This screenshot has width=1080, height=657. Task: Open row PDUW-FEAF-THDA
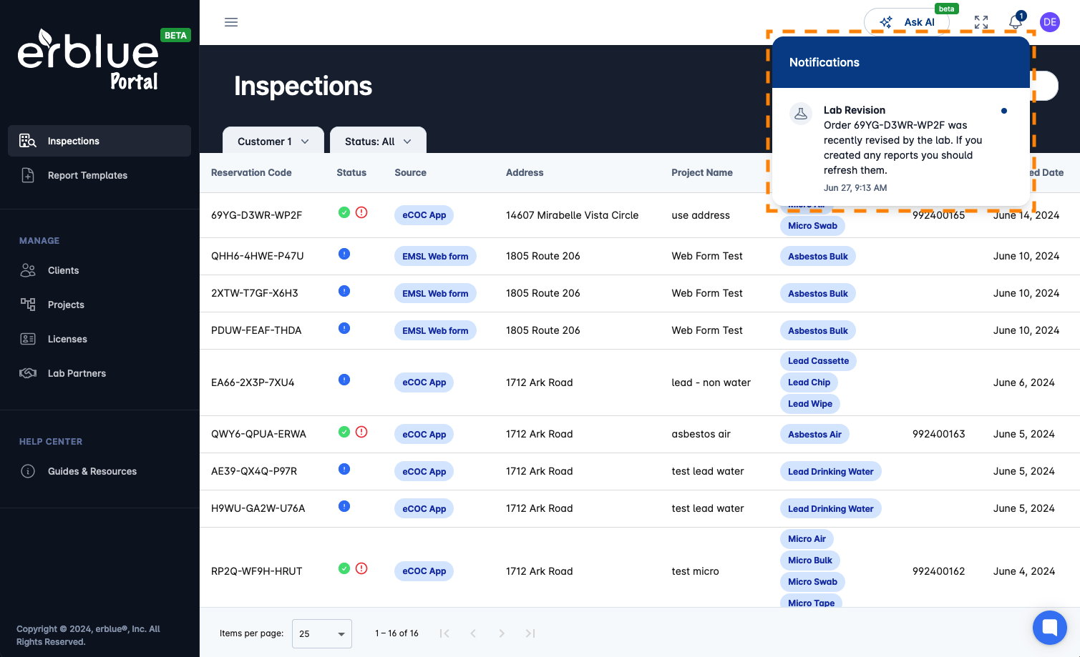pyautogui.click(x=639, y=330)
